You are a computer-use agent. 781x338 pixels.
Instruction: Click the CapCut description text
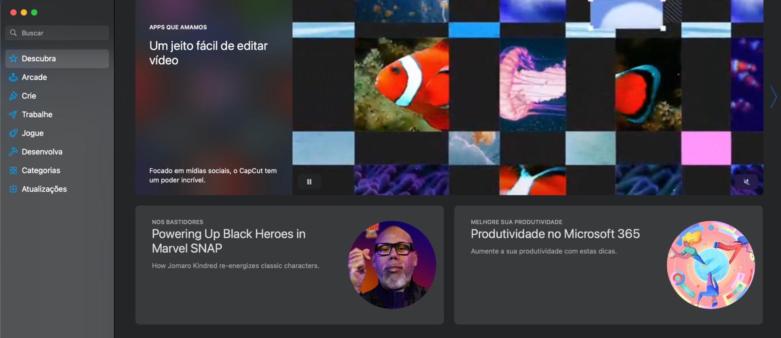[x=213, y=175]
